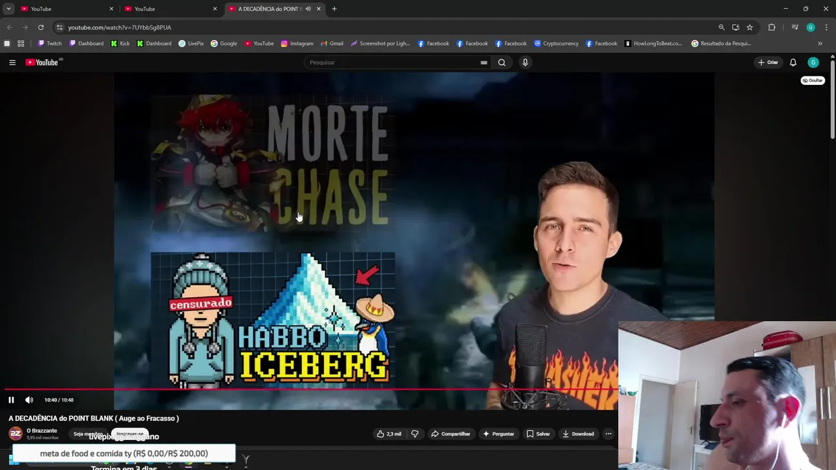The height and width of the screenshot is (470, 836).
Task: Mute the video with the speaker icon
Action: point(29,400)
